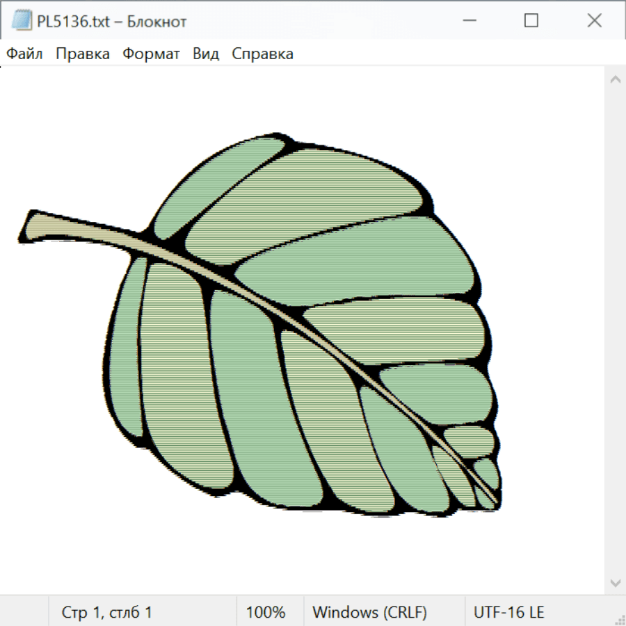Screen dimensions: 626x626
Task: Click the 'Стр 1, стлб 1' status bar field
Action: [x=107, y=613]
